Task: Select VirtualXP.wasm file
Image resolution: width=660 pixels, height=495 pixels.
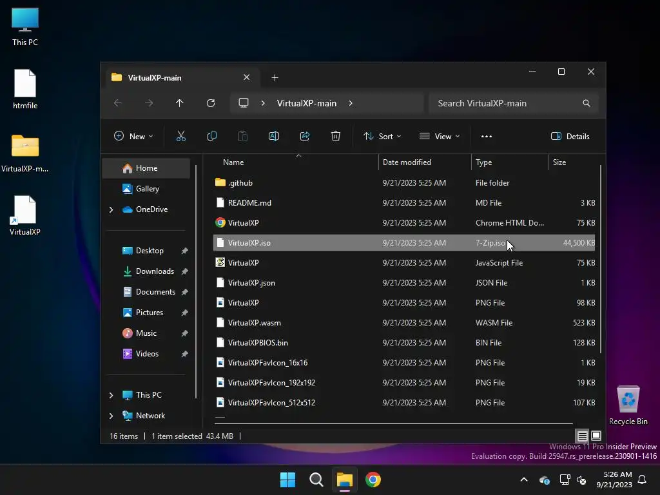Action: click(x=404, y=323)
